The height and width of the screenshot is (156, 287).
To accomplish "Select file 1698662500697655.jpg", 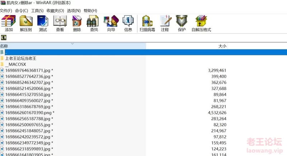I will [x=29, y=125].
